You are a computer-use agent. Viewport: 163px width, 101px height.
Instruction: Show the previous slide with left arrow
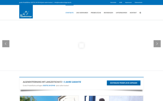[6, 44]
